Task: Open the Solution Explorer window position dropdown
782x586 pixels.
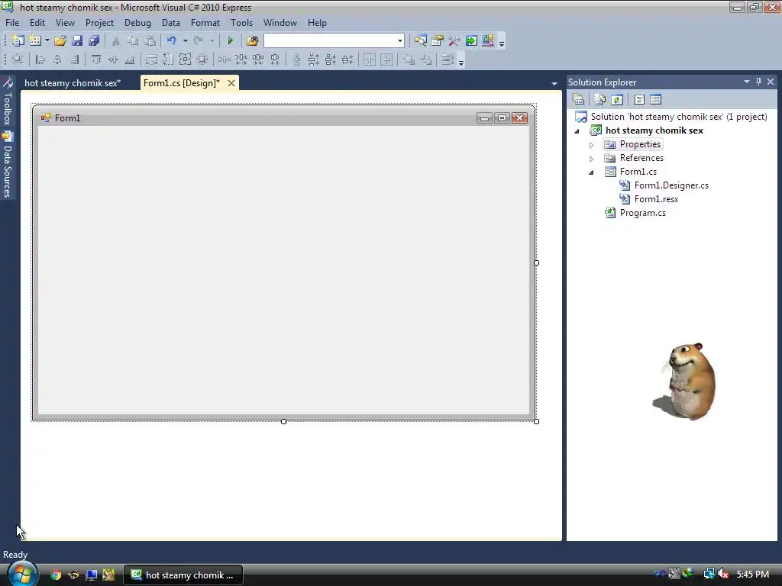Action: (x=747, y=82)
